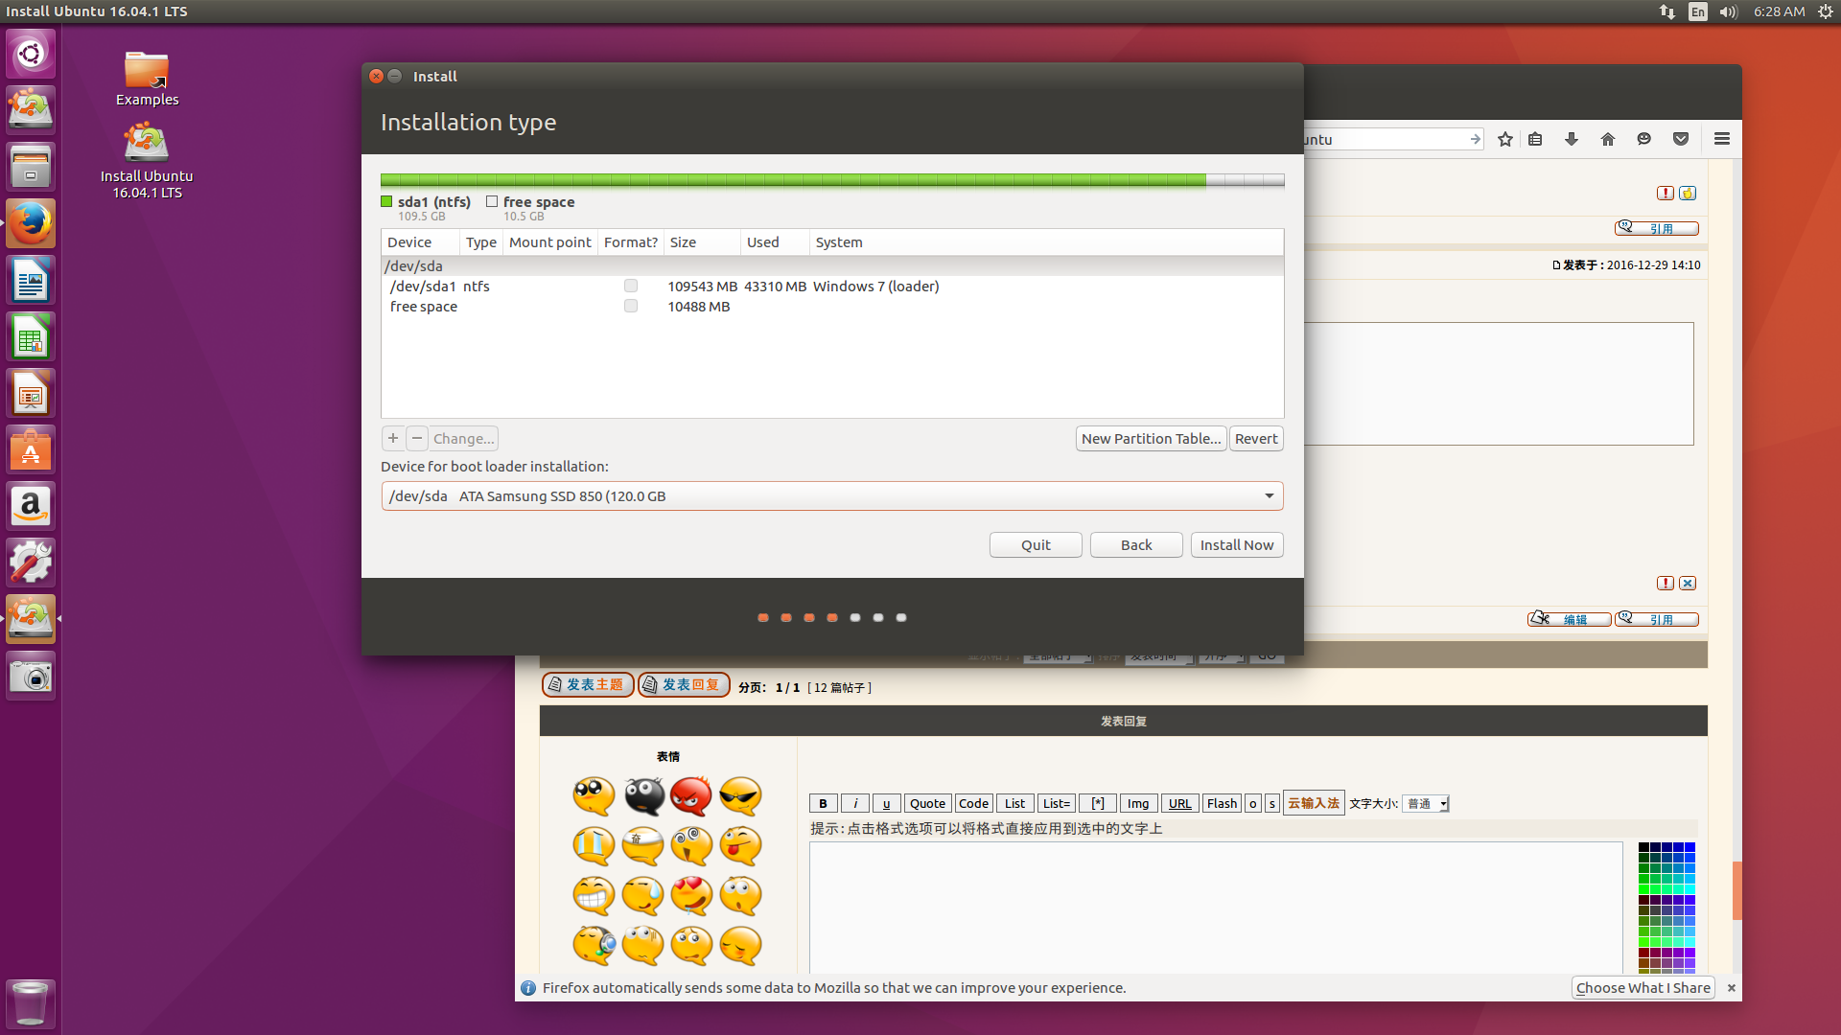1841x1035 pixels.
Task: Open the En keyboard layout indicator
Action: click(1698, 11)
